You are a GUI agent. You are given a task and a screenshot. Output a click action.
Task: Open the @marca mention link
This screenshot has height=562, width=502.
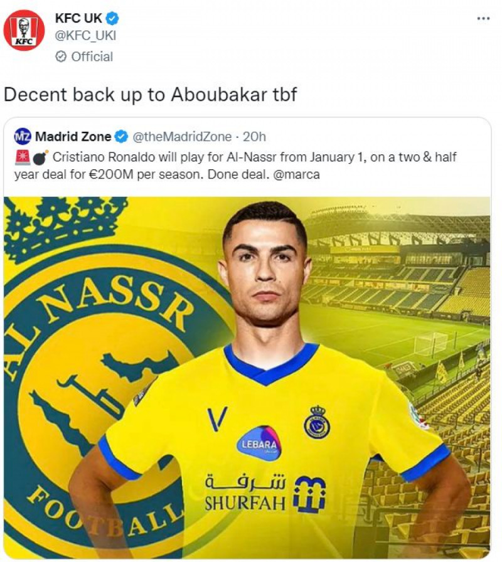(x=296, y=174)
